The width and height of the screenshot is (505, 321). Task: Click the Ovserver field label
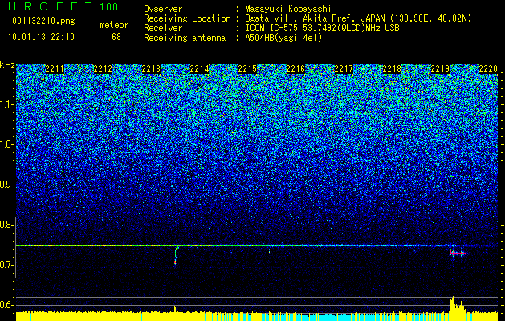[x=163, y=9]
